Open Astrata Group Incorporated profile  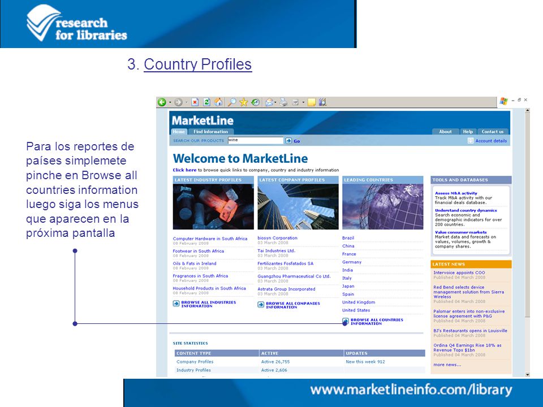(x=286, y=289)
